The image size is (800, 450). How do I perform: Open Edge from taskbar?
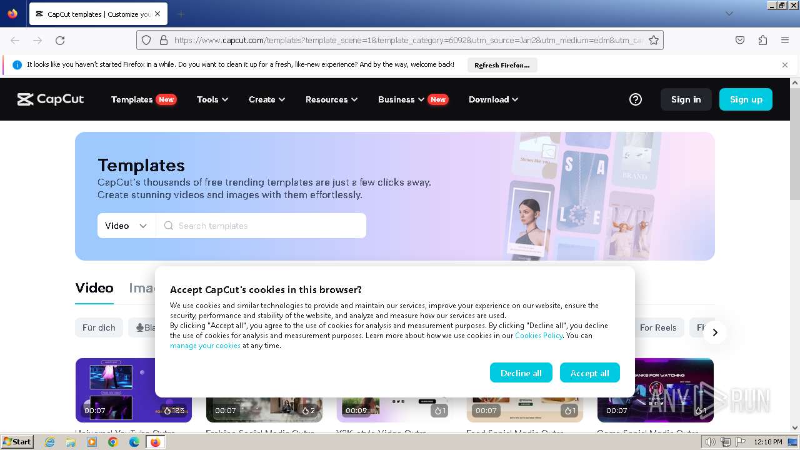pos(134,442)
